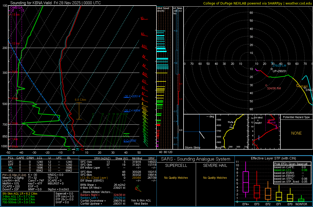Click the 'Wind Speed (knots)' panel header

tap(163, 10)
